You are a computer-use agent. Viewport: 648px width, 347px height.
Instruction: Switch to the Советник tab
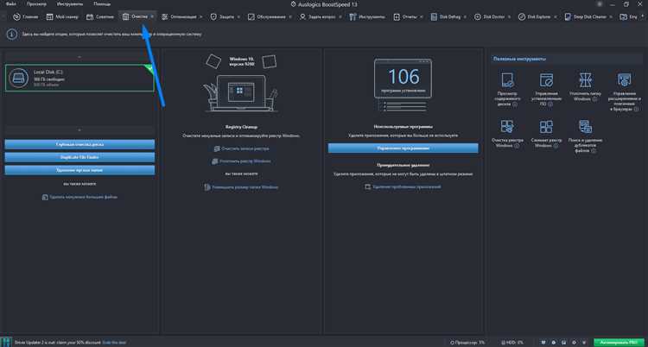[x=100, y=17]
